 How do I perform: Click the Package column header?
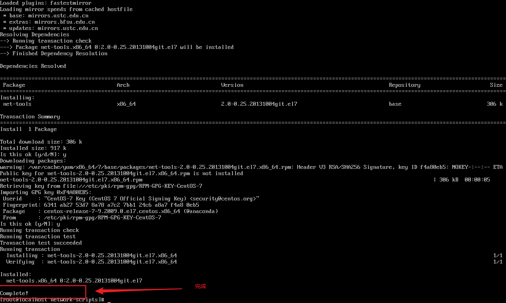(x=14, y=85)
